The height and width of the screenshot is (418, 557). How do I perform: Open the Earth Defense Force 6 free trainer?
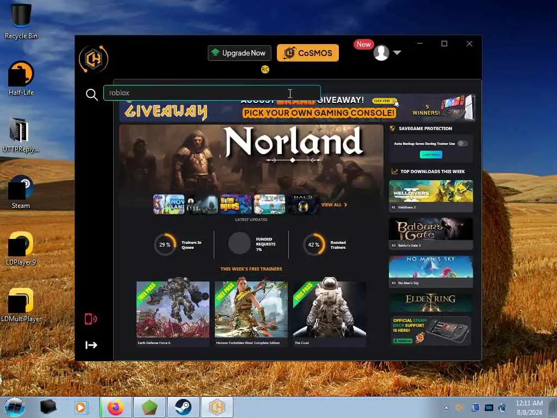(173, 313)
